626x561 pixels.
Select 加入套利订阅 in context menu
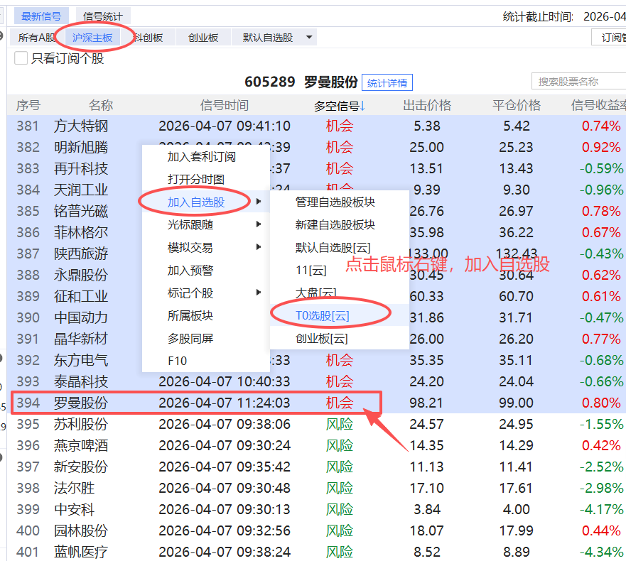(201, 157)
